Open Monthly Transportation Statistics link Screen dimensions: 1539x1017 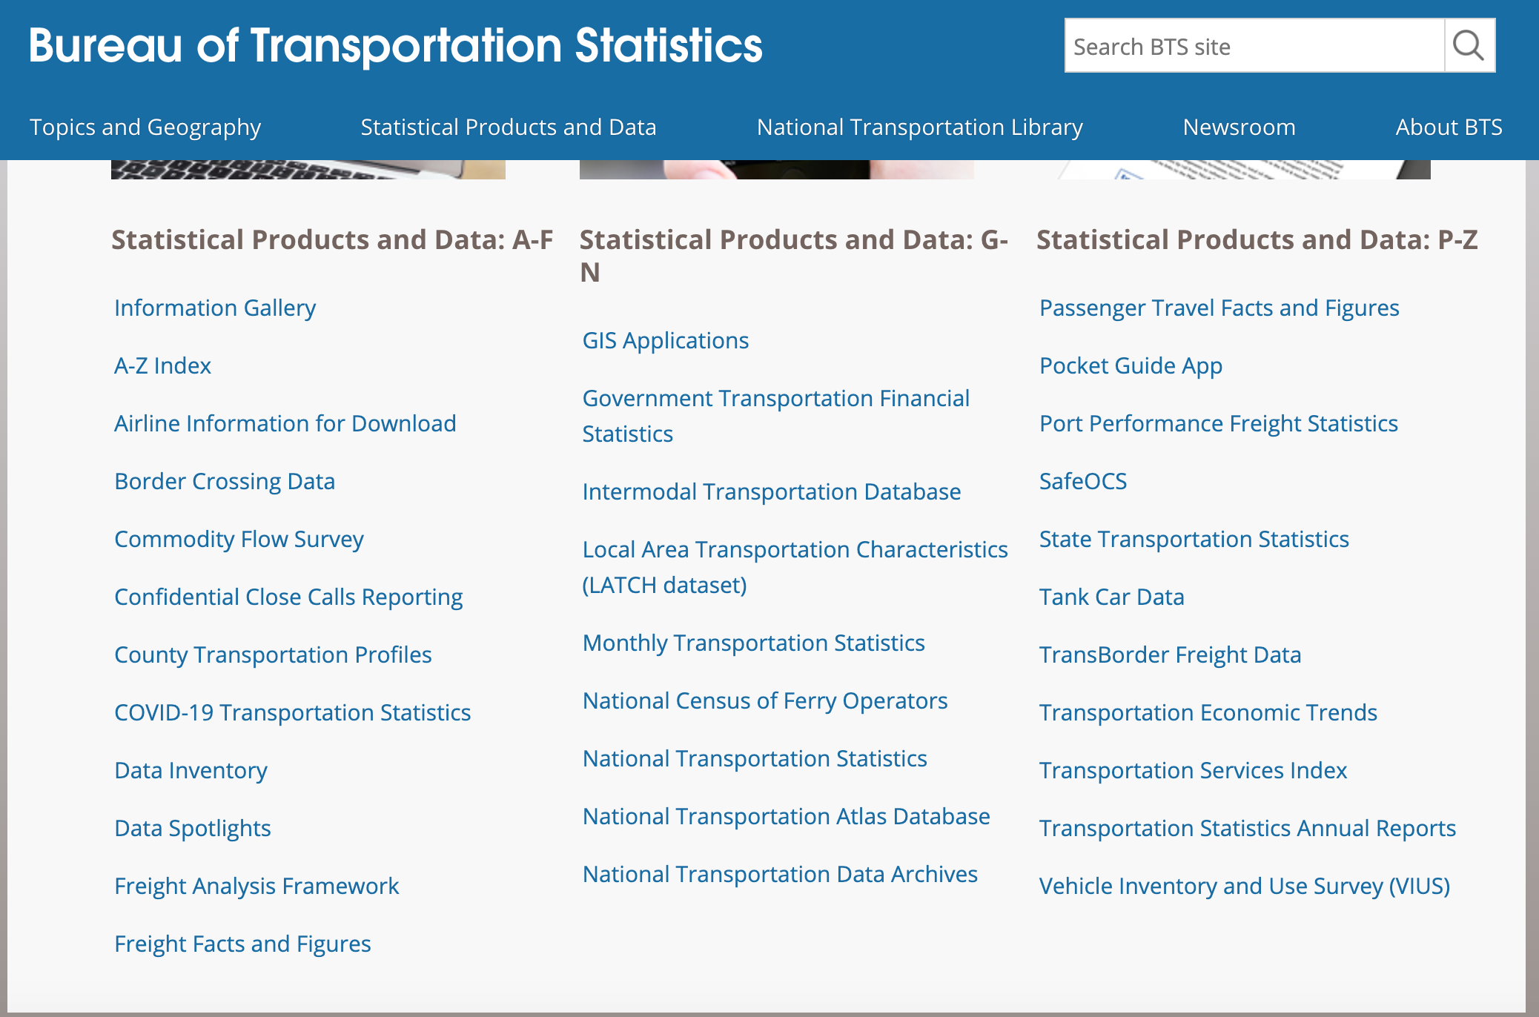[753, 643]
